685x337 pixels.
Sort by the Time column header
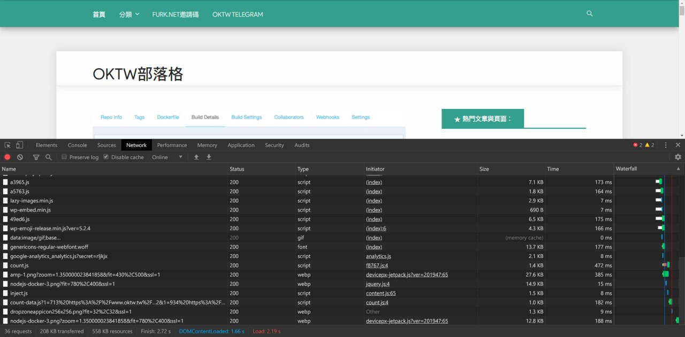[x=580, y=169]
